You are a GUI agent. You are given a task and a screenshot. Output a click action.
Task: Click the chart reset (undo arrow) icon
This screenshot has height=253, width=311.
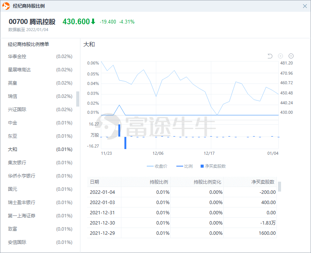point(270,56)
